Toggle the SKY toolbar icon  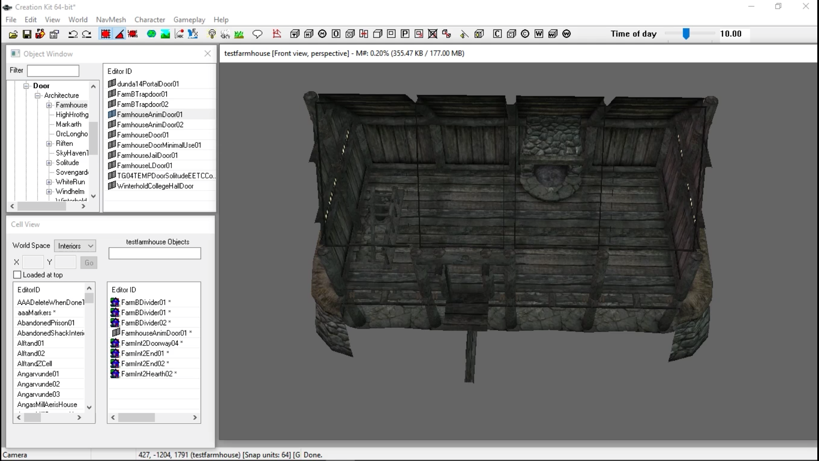[225, 34]
